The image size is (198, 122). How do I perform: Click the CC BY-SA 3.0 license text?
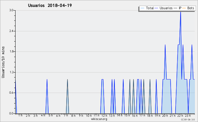[188, 119]
